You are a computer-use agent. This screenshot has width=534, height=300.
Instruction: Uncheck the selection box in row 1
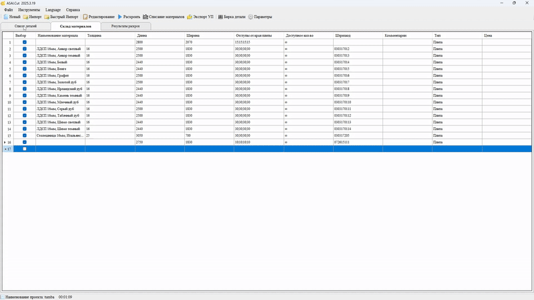click(x=25, y=42)
